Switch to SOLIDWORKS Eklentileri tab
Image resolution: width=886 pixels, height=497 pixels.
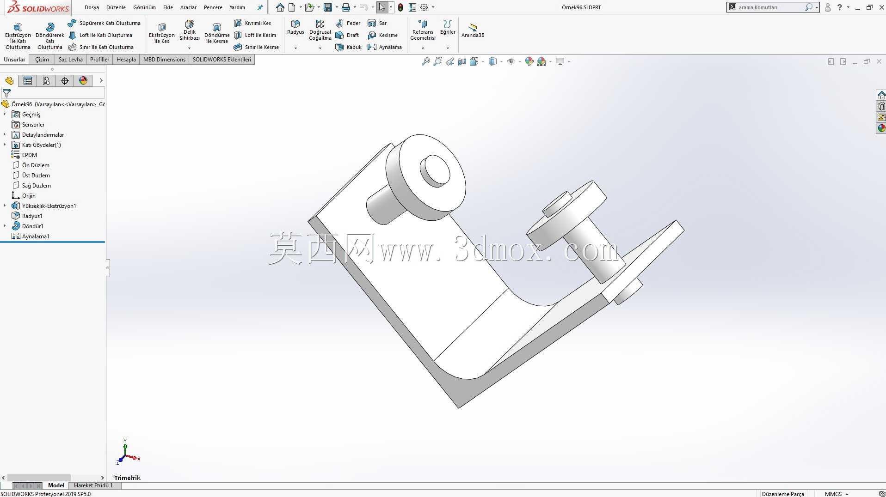coord(222,60)
